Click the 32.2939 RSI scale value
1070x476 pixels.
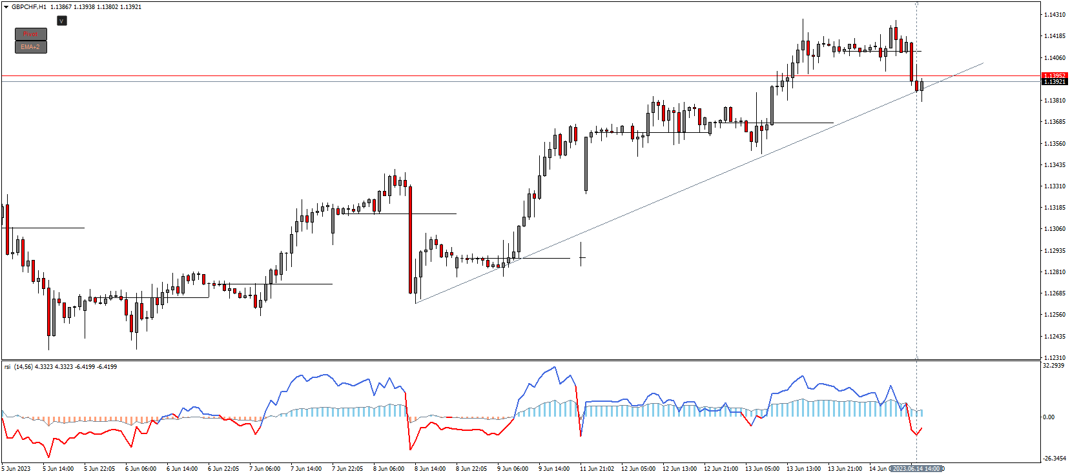tap(1053, 366)
